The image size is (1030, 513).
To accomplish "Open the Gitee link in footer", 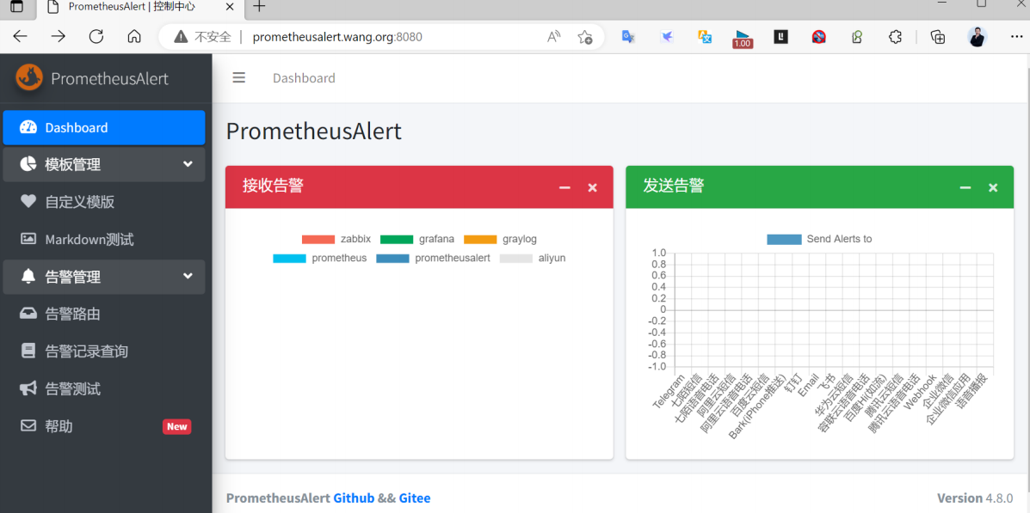I will click(x=415, y=498).
